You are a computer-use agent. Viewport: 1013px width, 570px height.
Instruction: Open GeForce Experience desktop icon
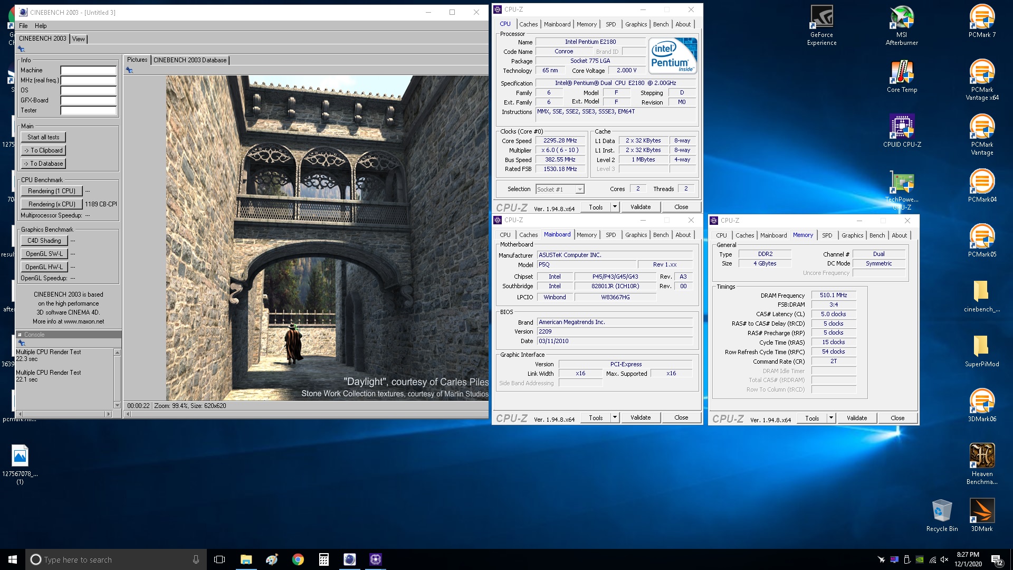coord(821,25)
